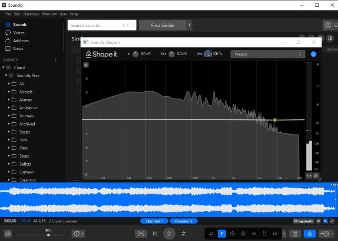338x241 pixels.
Task: Click the meter channel link icon
Action: tap(309, 176)
